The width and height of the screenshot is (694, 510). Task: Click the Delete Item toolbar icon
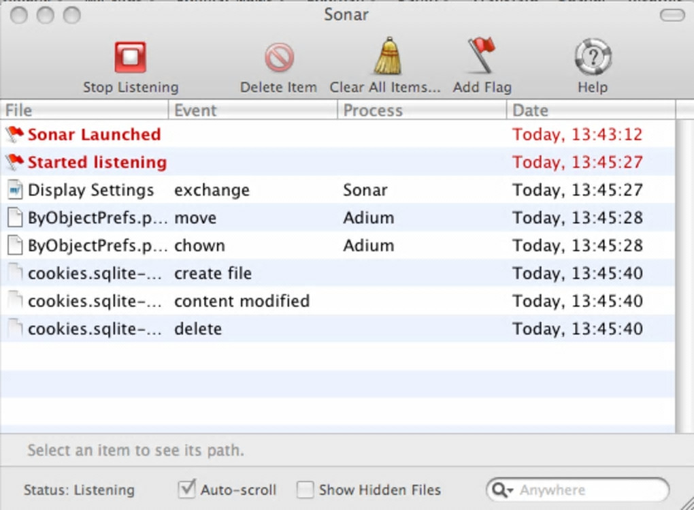click(x=279, y=58)
